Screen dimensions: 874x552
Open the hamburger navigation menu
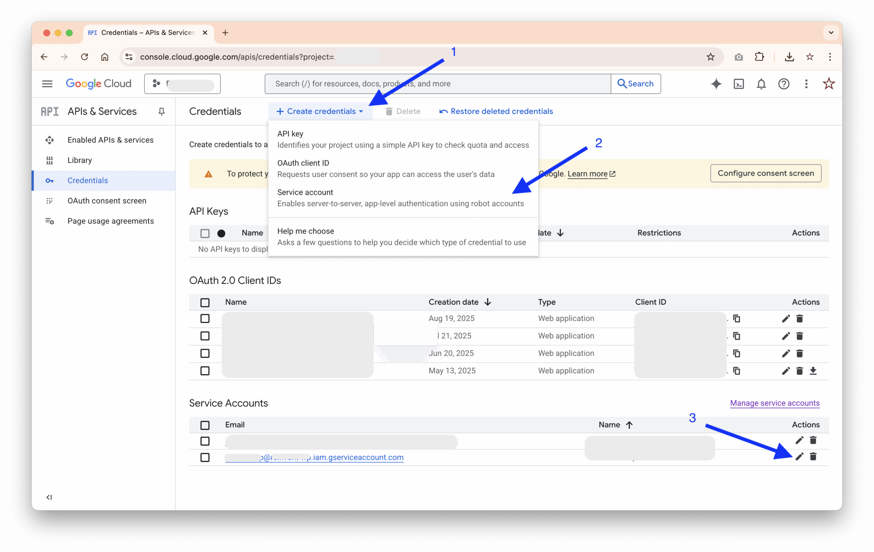coord(47,84)
